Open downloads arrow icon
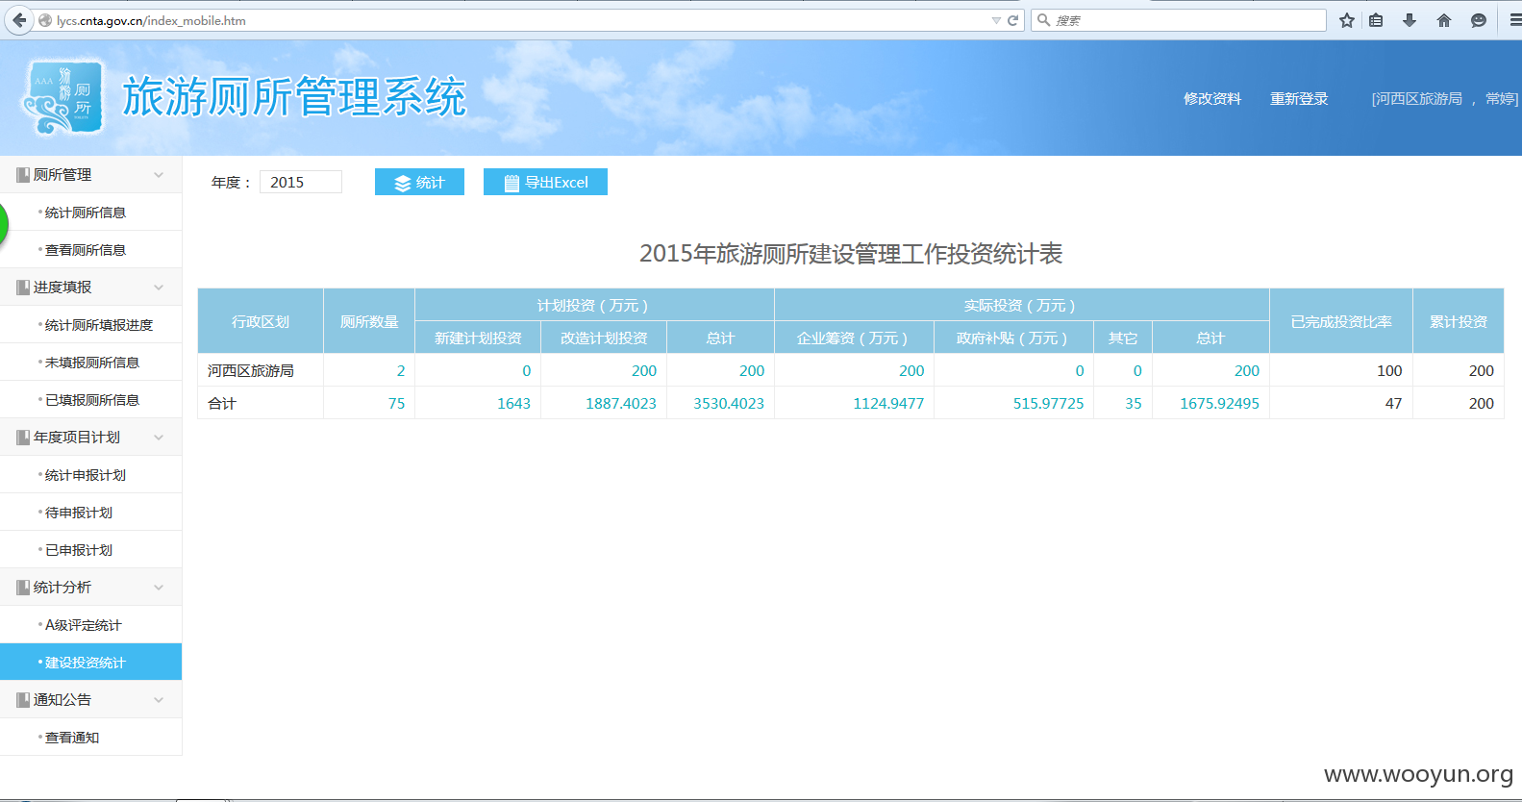 coord(1410,20)
